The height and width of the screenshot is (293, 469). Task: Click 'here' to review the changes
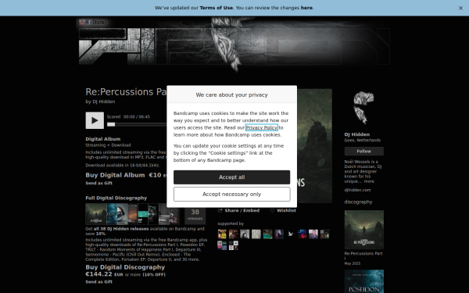[306, 8]
